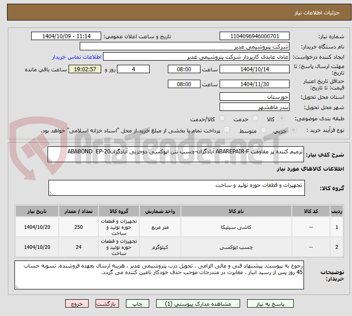Click the request creator field
This screenshot has height=316, width=352.
click(x=196, y=57)
